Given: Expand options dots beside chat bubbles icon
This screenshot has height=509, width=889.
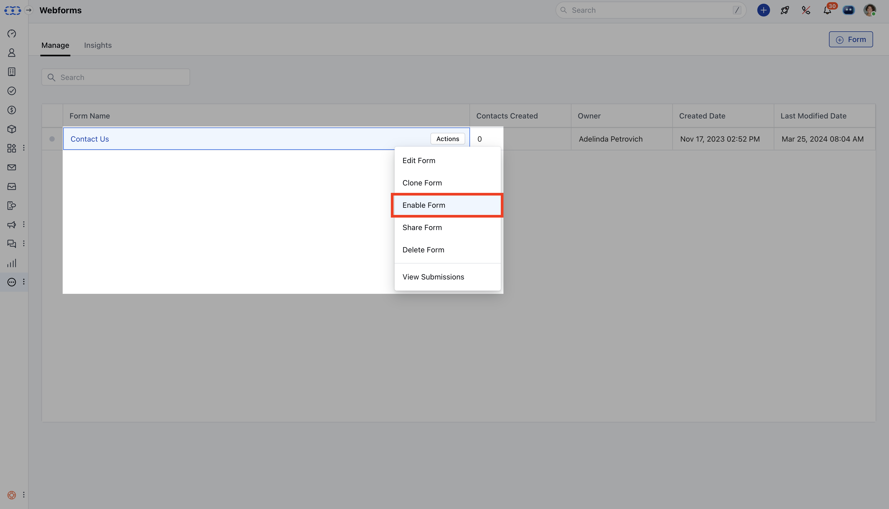Looking at the screenshot, I should [24, 243].
